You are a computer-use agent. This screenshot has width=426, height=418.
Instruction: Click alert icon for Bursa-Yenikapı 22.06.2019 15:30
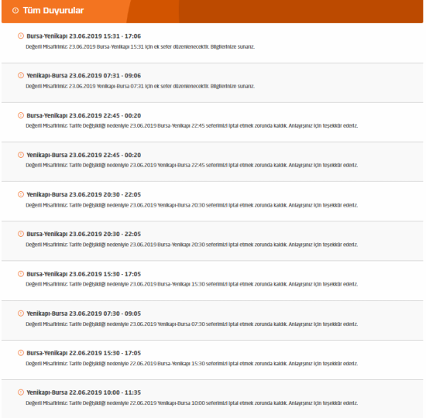coord(21,353)
